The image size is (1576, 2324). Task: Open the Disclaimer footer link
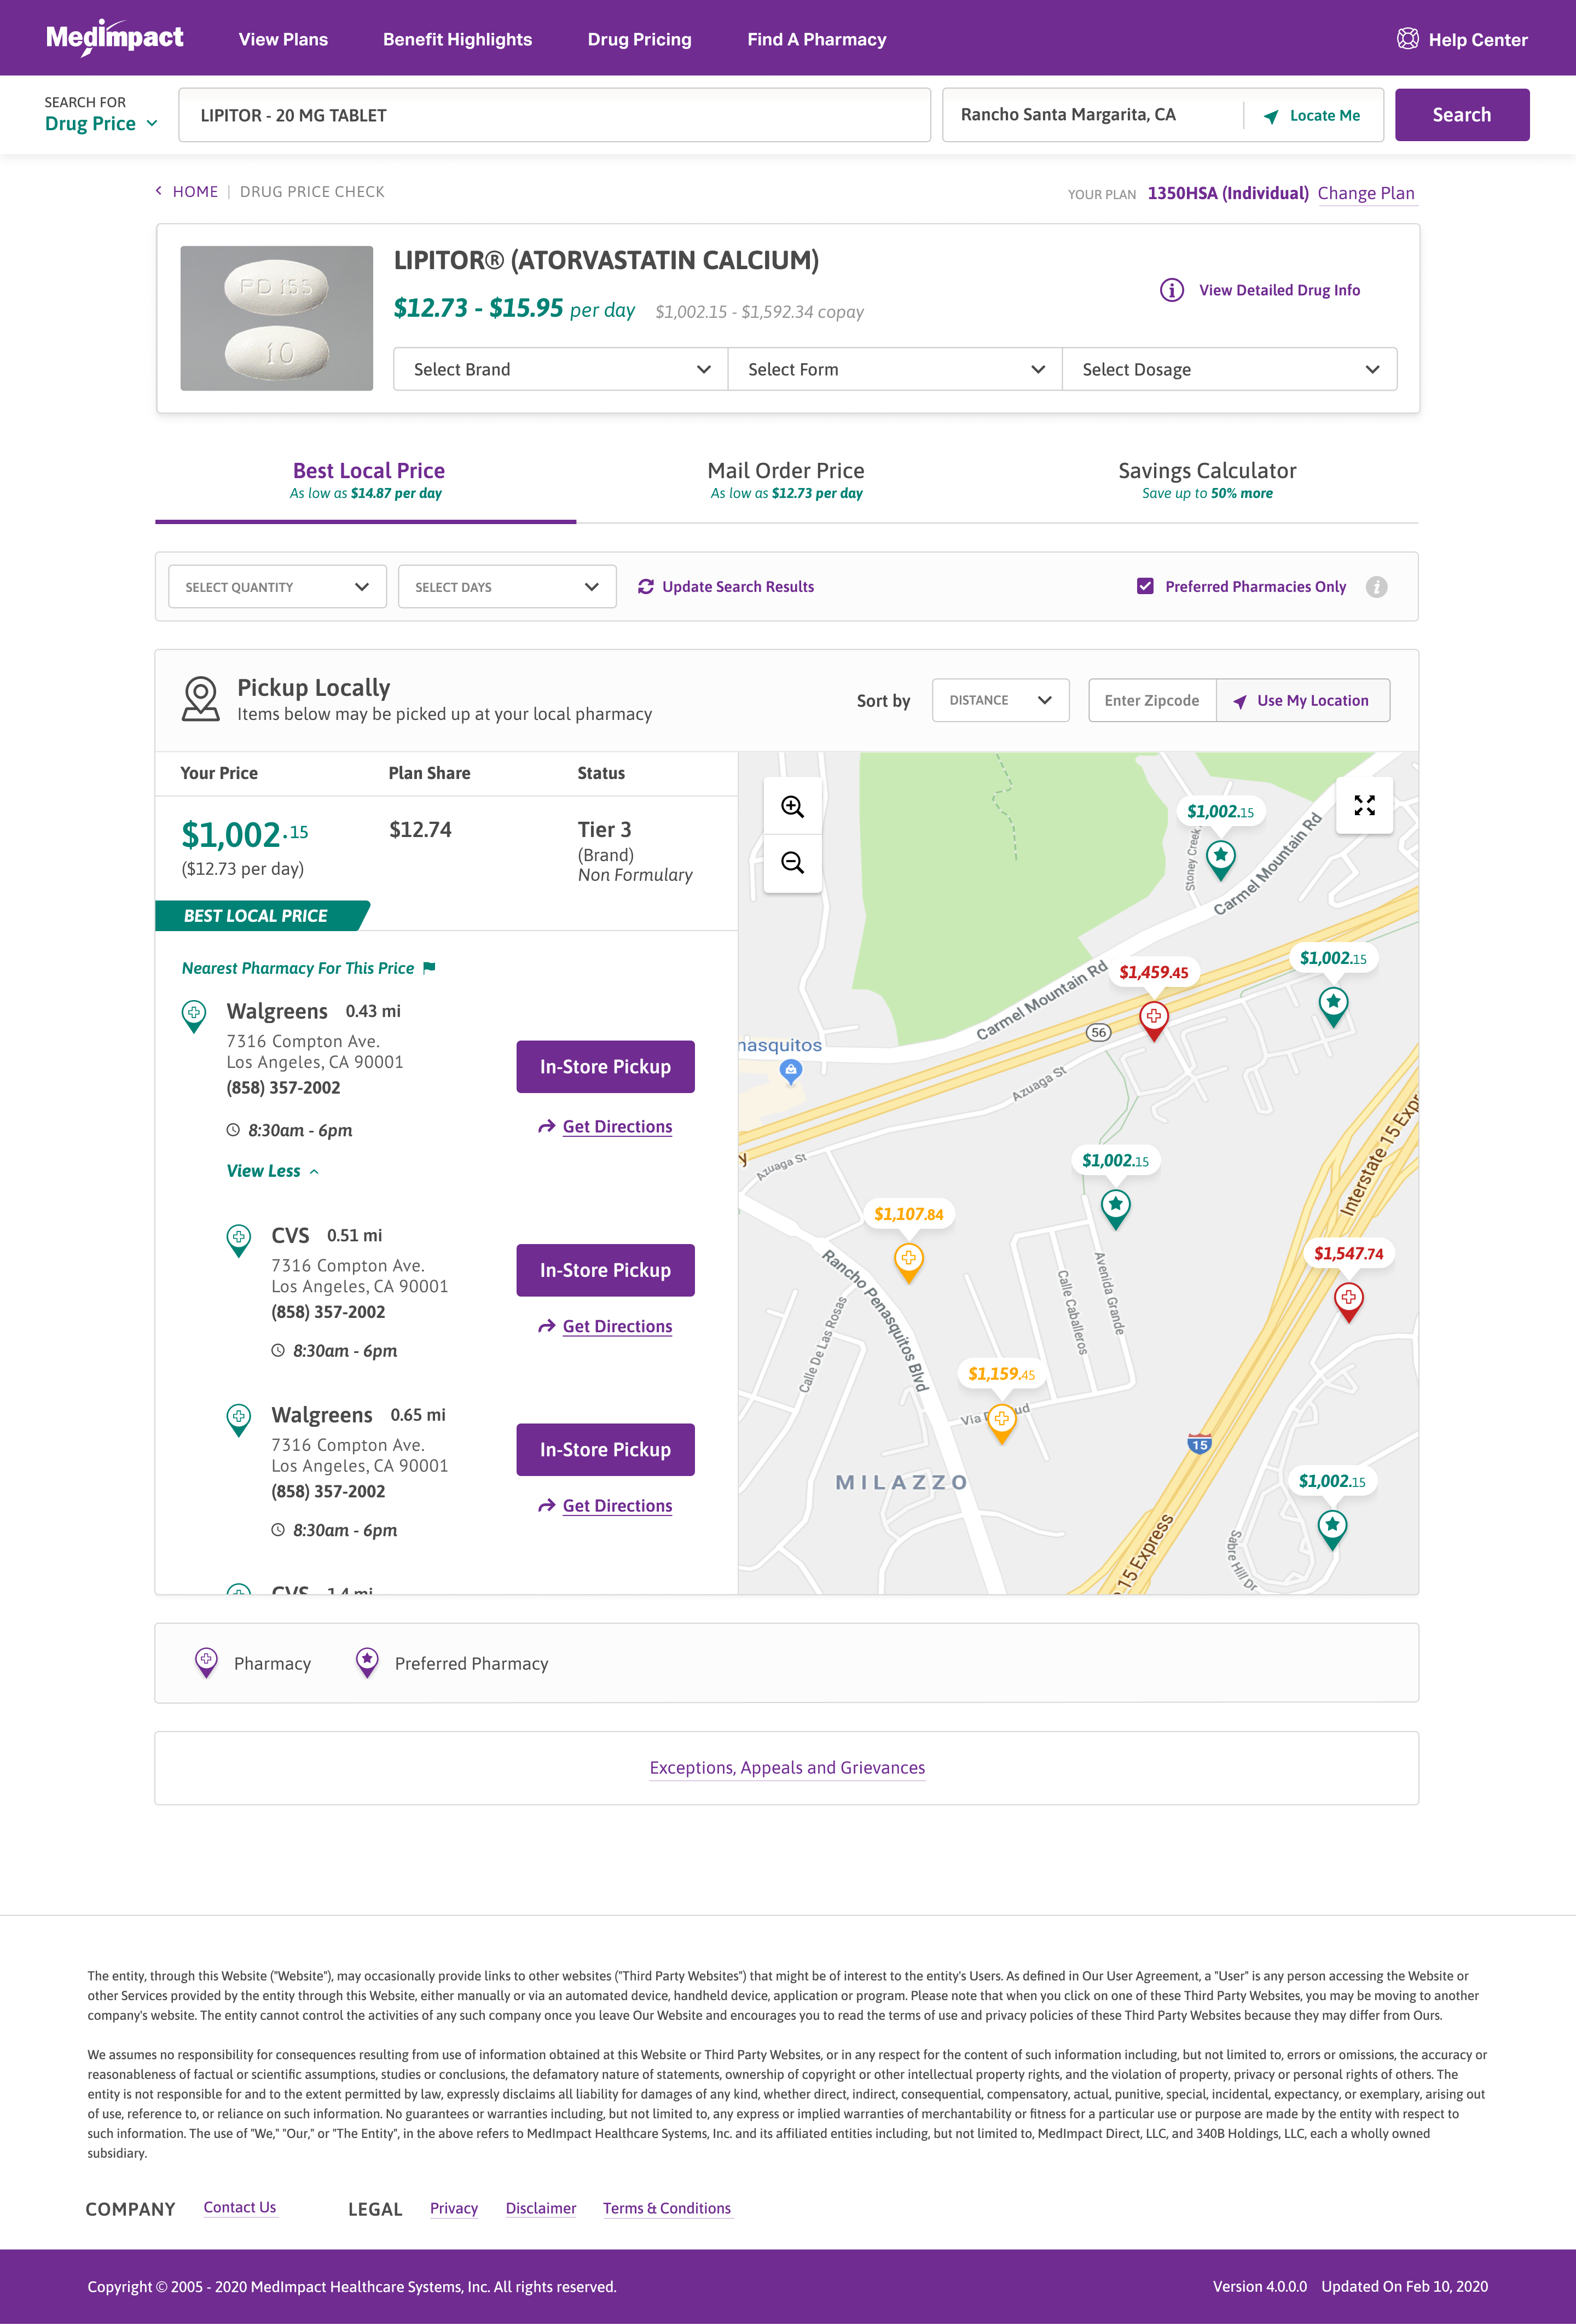coord(541,2209)
